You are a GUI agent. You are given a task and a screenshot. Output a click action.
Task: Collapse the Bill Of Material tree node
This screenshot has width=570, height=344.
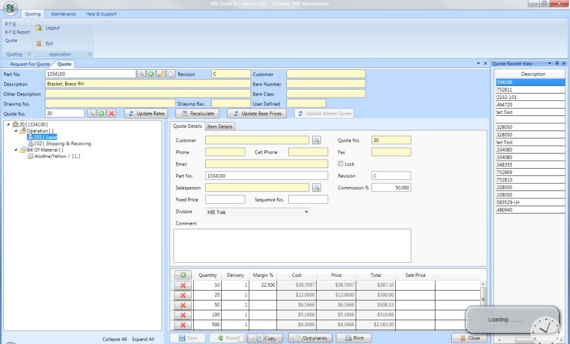point(15,150)
